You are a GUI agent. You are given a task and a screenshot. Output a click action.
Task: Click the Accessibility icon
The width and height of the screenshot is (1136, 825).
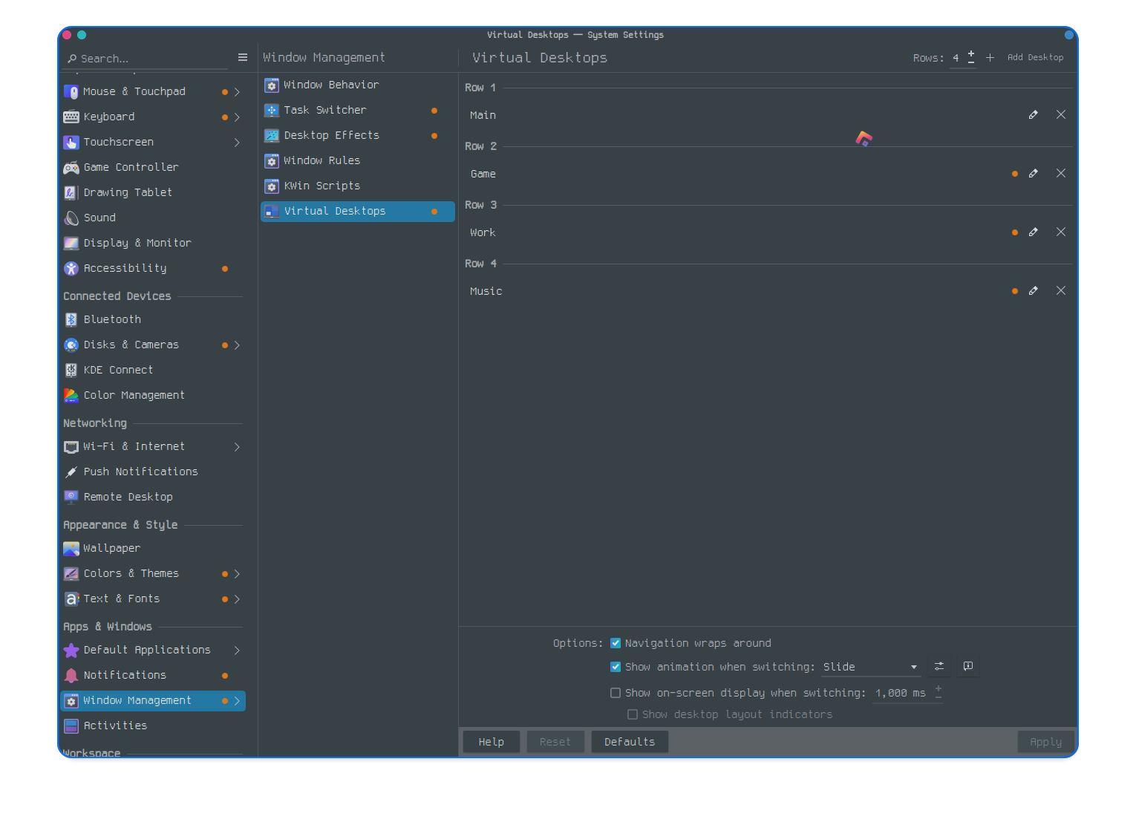point(71,268)
